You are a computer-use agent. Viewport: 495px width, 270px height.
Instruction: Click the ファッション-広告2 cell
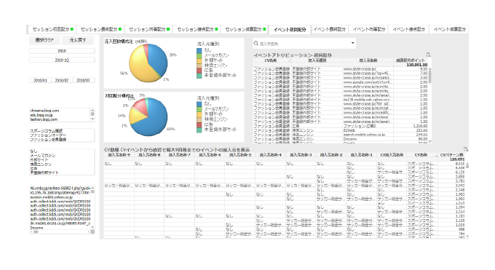pos(368,126)
